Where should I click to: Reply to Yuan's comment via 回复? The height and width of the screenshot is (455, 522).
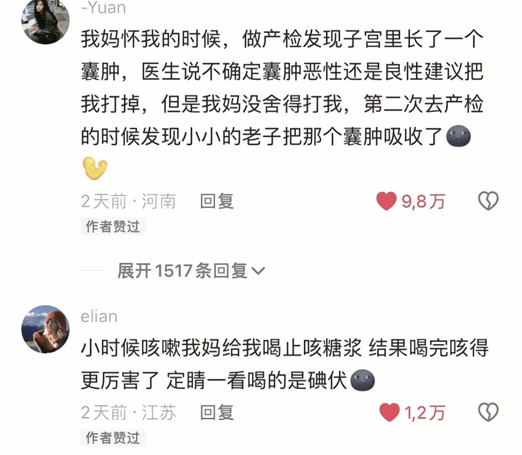pos(217,201)
